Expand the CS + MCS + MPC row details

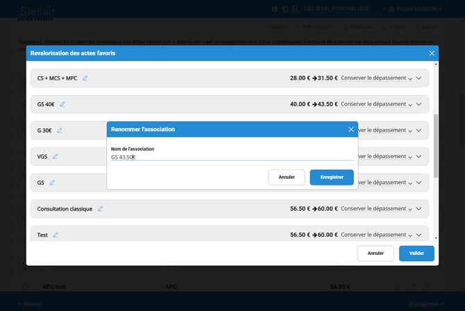pos(419,79)
